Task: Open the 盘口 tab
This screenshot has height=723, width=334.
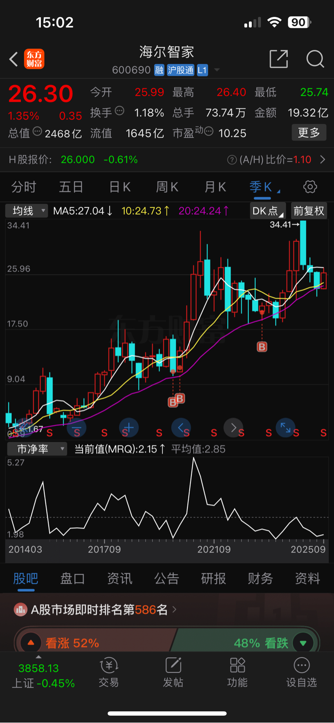Action: pos(73,579)
